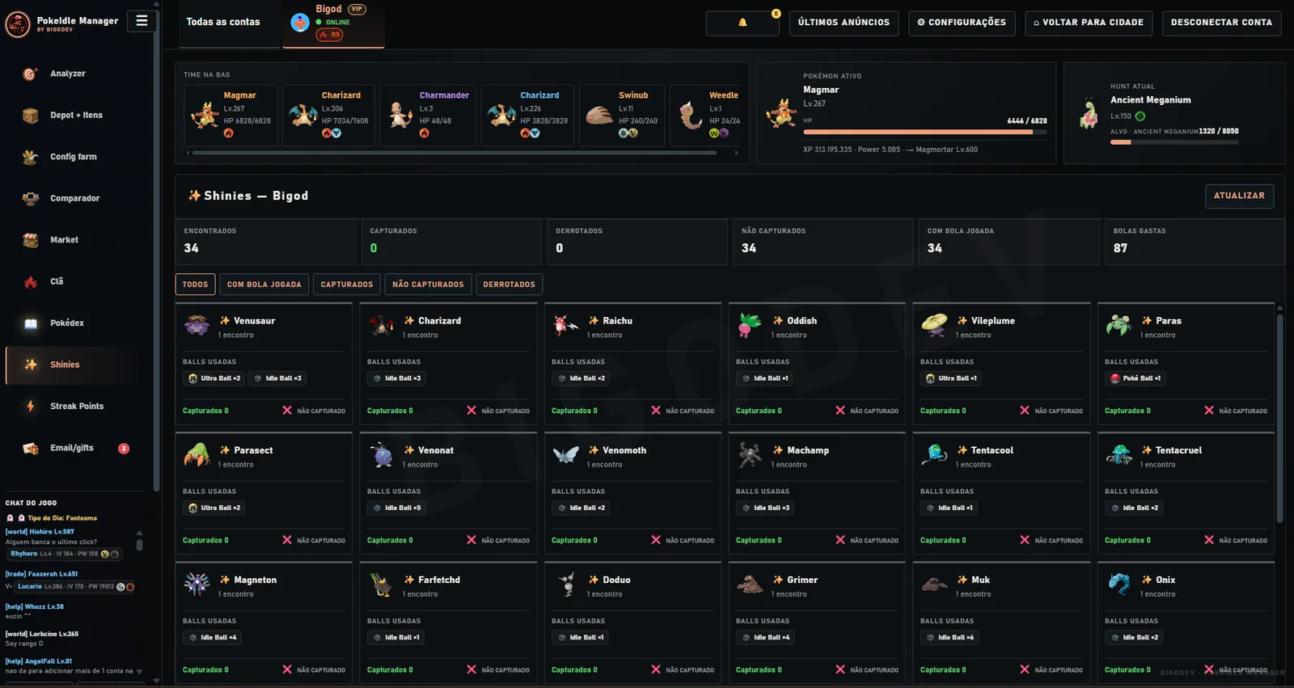
Task: Click the Idle Ball ×6 chip on Muk
Action: pos(950,637)
